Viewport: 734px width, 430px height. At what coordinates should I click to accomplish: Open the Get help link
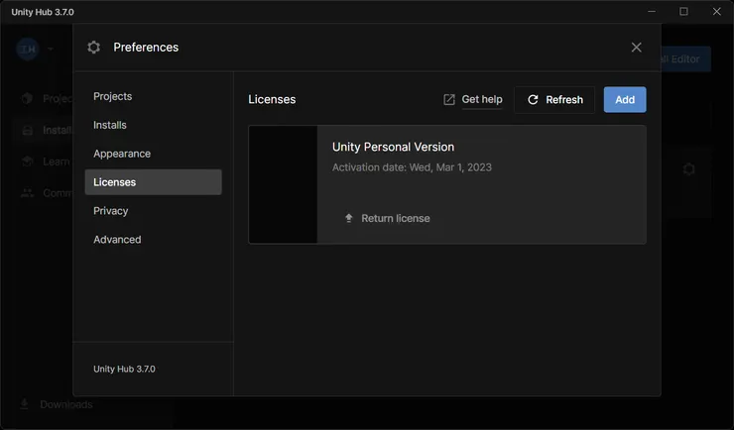(482, 100)
